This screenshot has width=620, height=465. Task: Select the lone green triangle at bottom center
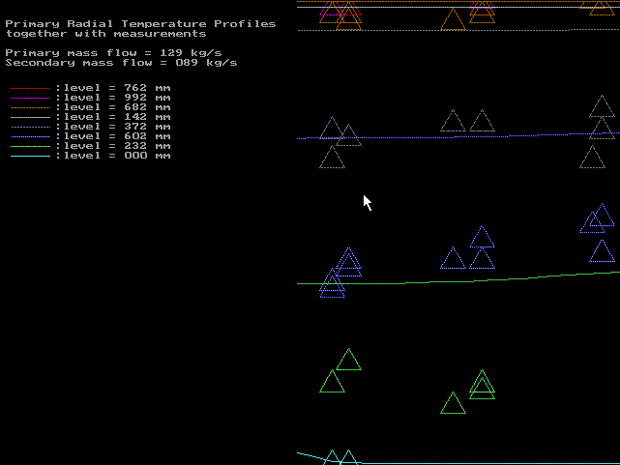(x=453, y=404)
